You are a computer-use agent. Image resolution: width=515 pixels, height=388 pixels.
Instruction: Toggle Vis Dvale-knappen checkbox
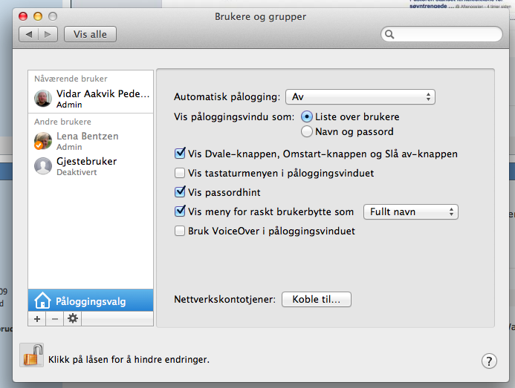point(180,154)
